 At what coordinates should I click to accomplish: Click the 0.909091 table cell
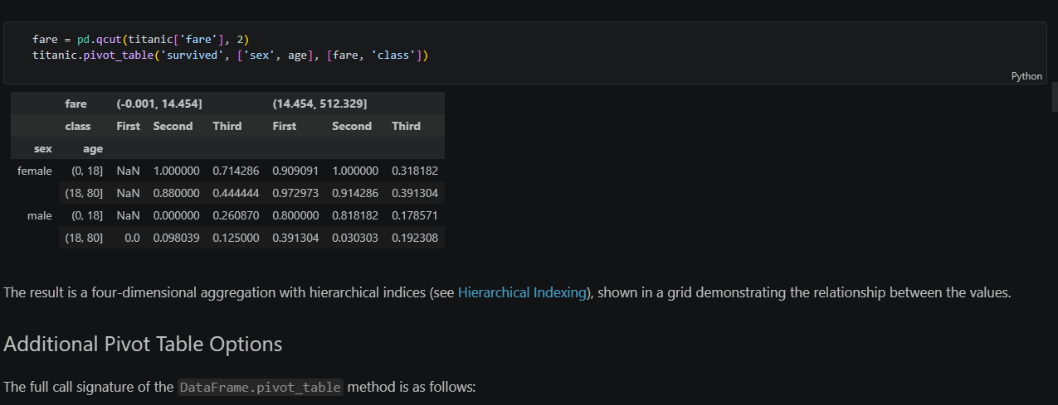click(295, 171)
